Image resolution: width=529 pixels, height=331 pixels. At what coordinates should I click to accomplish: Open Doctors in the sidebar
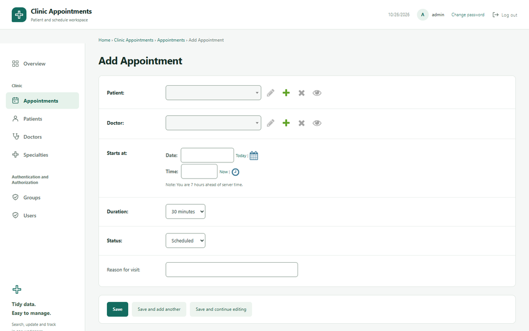tap(42, 137)
